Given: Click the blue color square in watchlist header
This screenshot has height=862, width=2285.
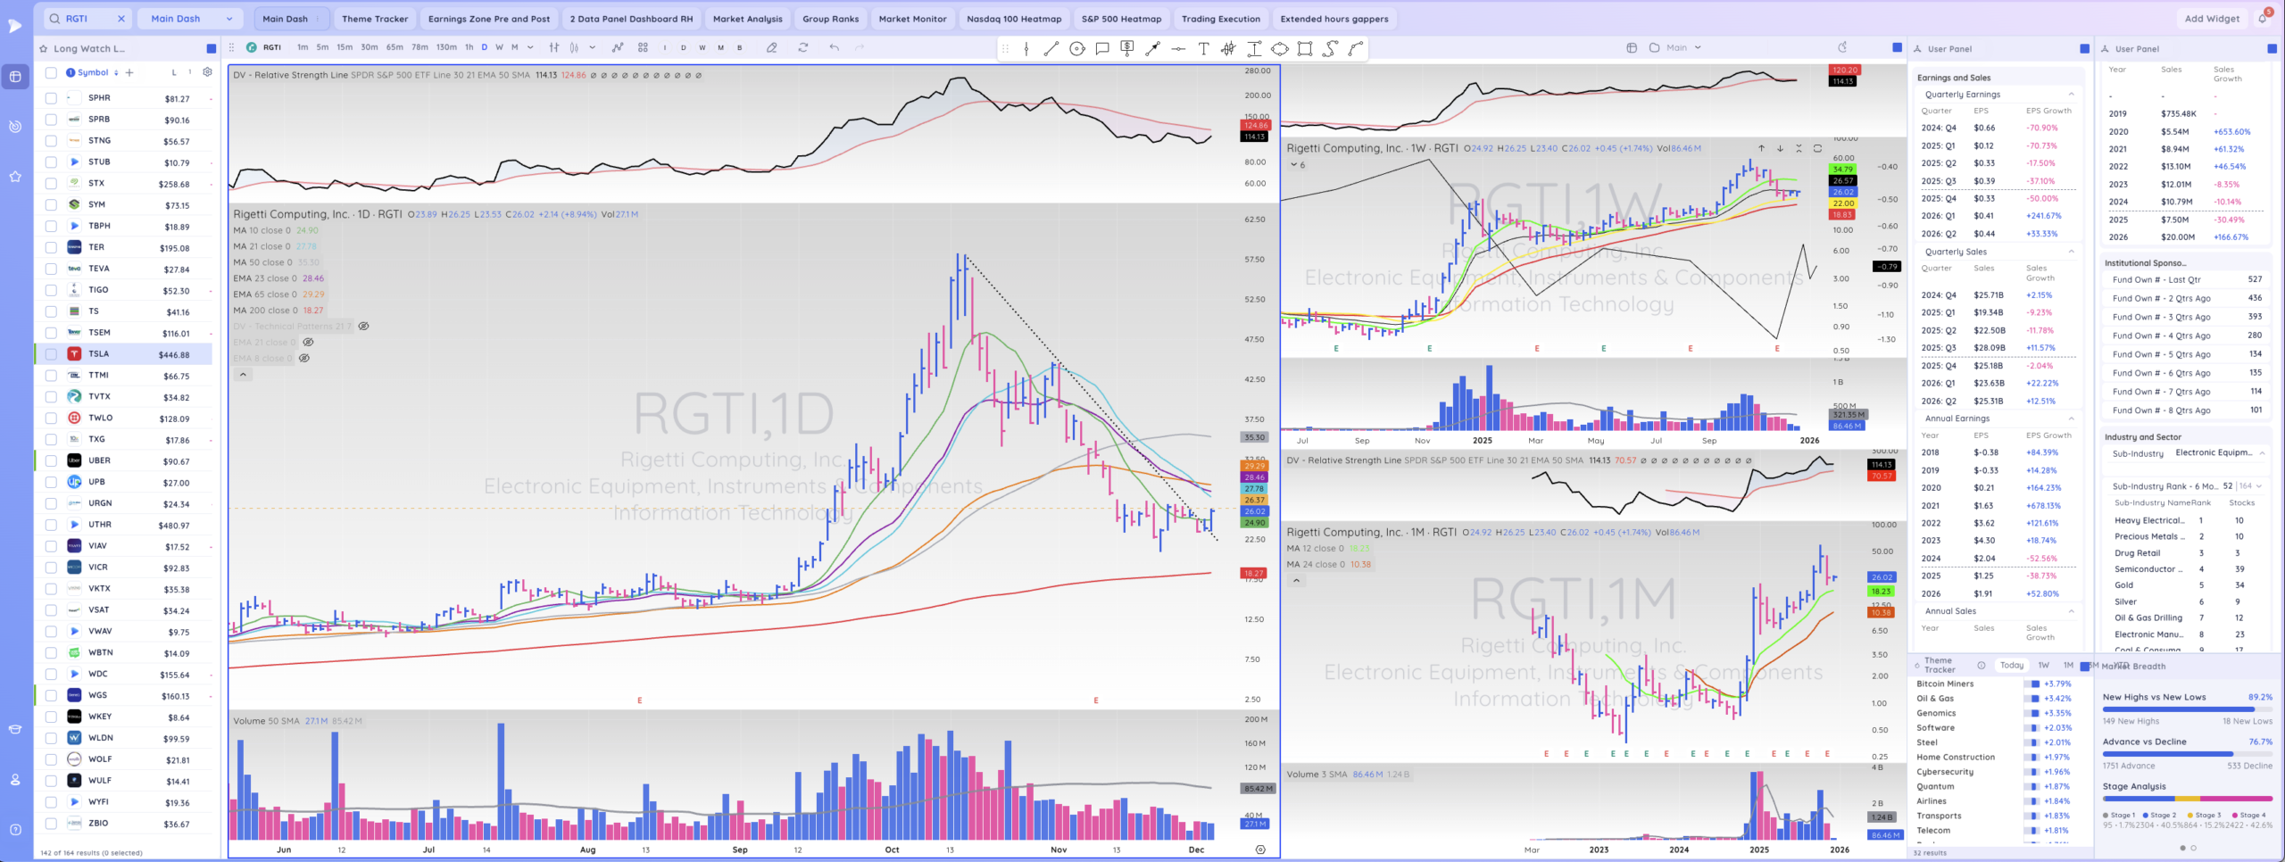Looking at the screenshot, I should pos(212,49).
